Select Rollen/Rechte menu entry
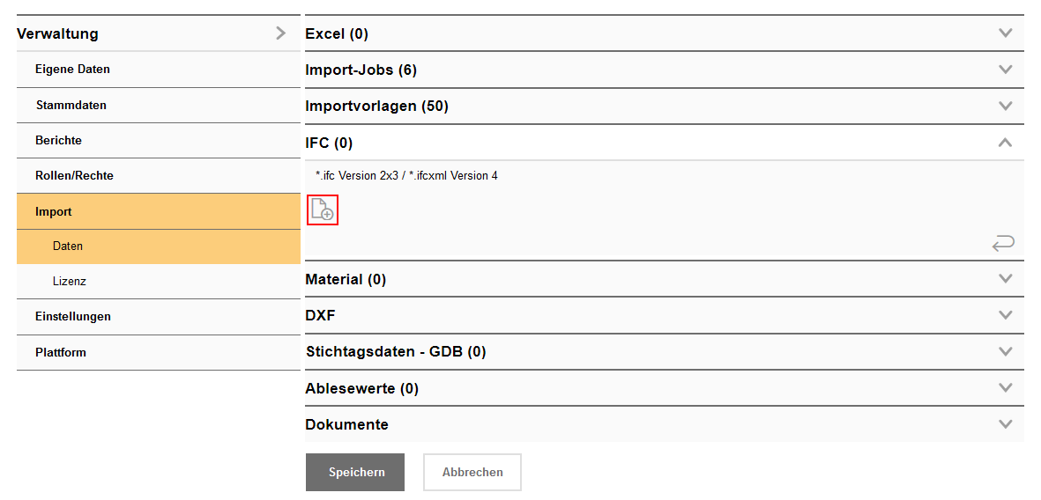This screenshot has width=1041, height=500. (74, 176)
